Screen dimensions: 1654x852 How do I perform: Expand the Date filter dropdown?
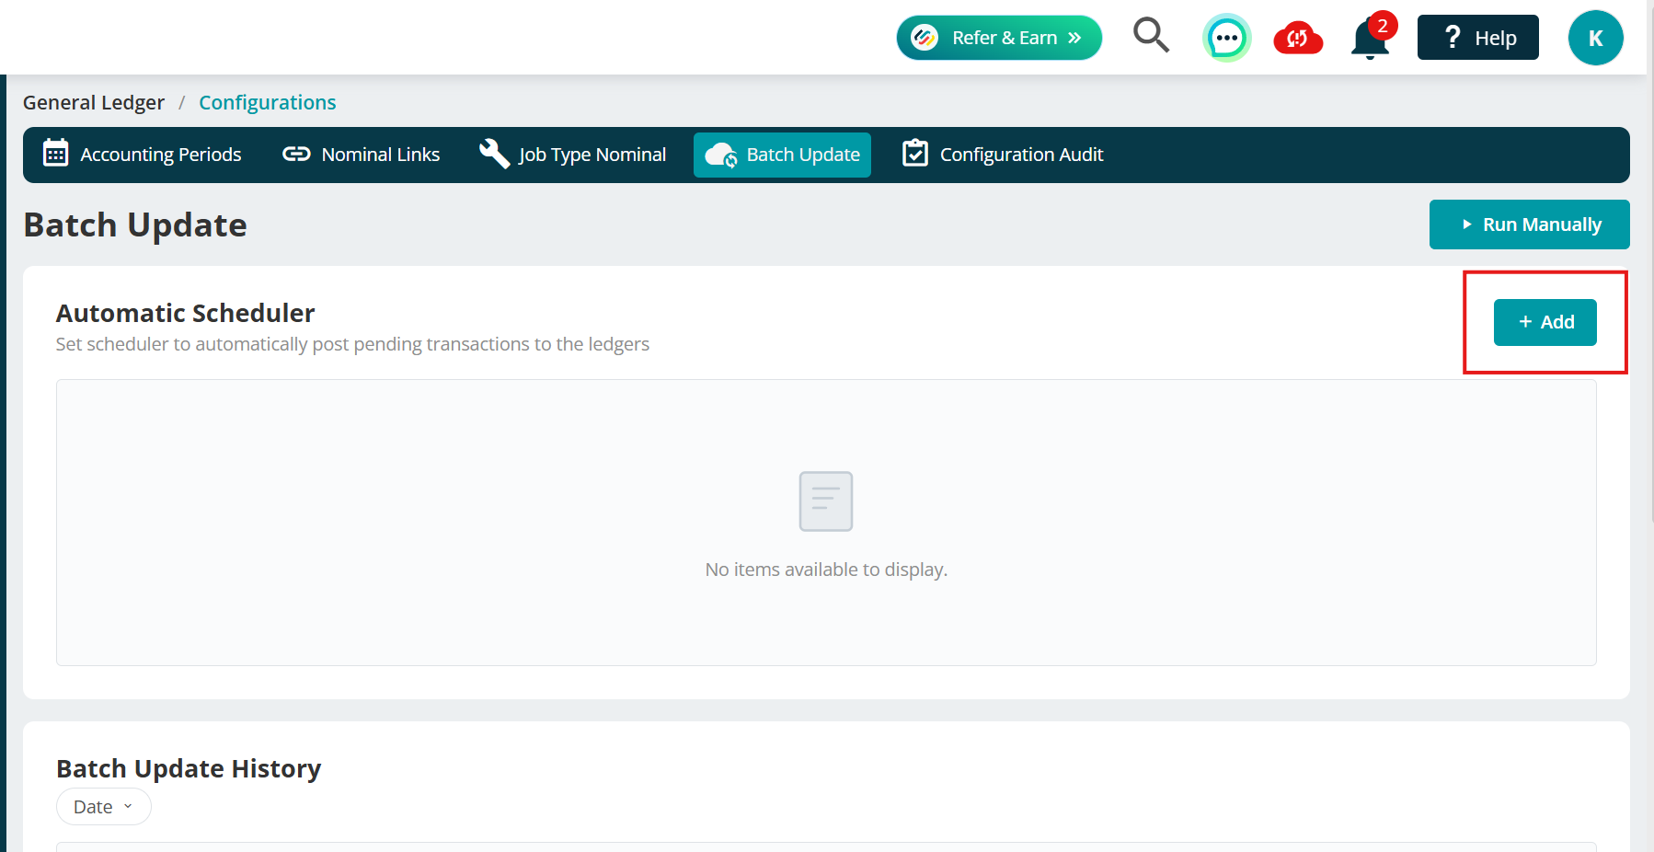pyautogui.click(x=104, y=807)
